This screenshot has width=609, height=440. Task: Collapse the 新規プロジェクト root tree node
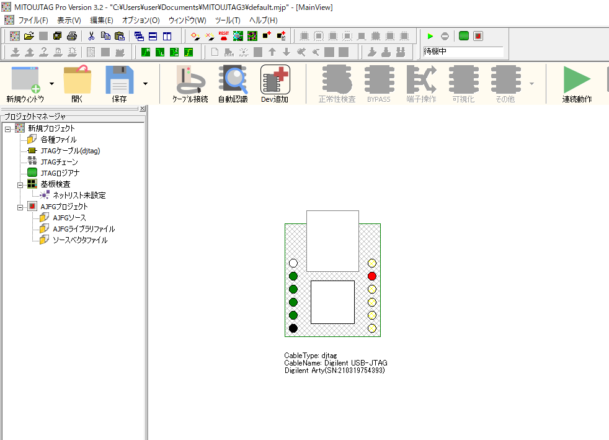(x=8, y=128)
